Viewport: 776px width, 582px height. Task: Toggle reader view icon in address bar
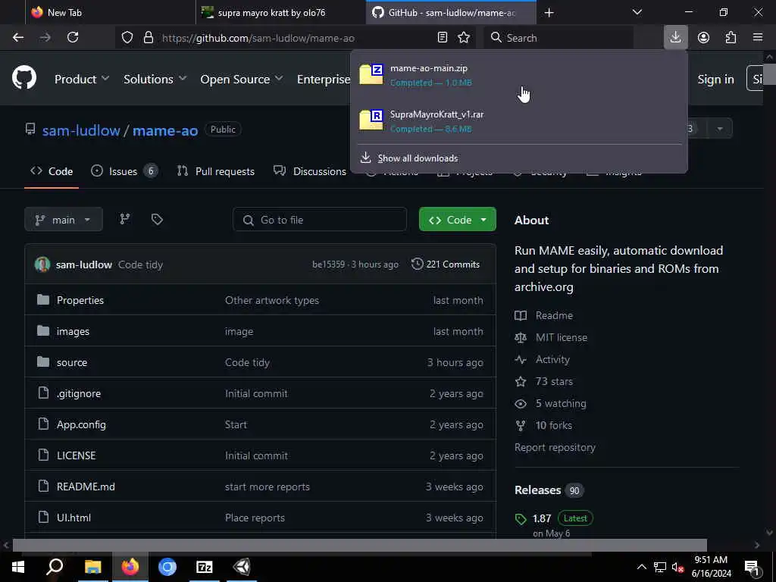pos(443,38)
